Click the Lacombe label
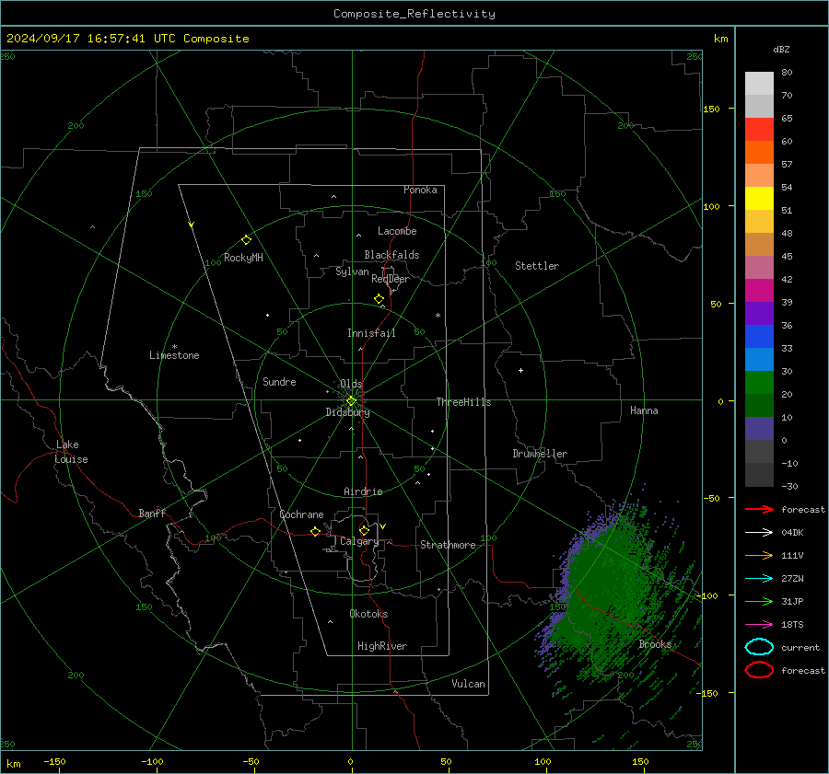This screenshot has height=774, width=829. [x=397, y=231]
